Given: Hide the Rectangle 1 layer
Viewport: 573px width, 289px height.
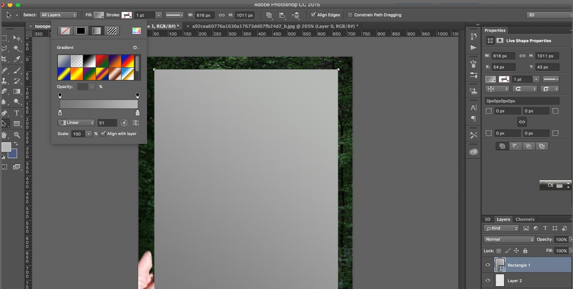Looking at the screenshot, I should pyautogui.click(x=487, y=265).
